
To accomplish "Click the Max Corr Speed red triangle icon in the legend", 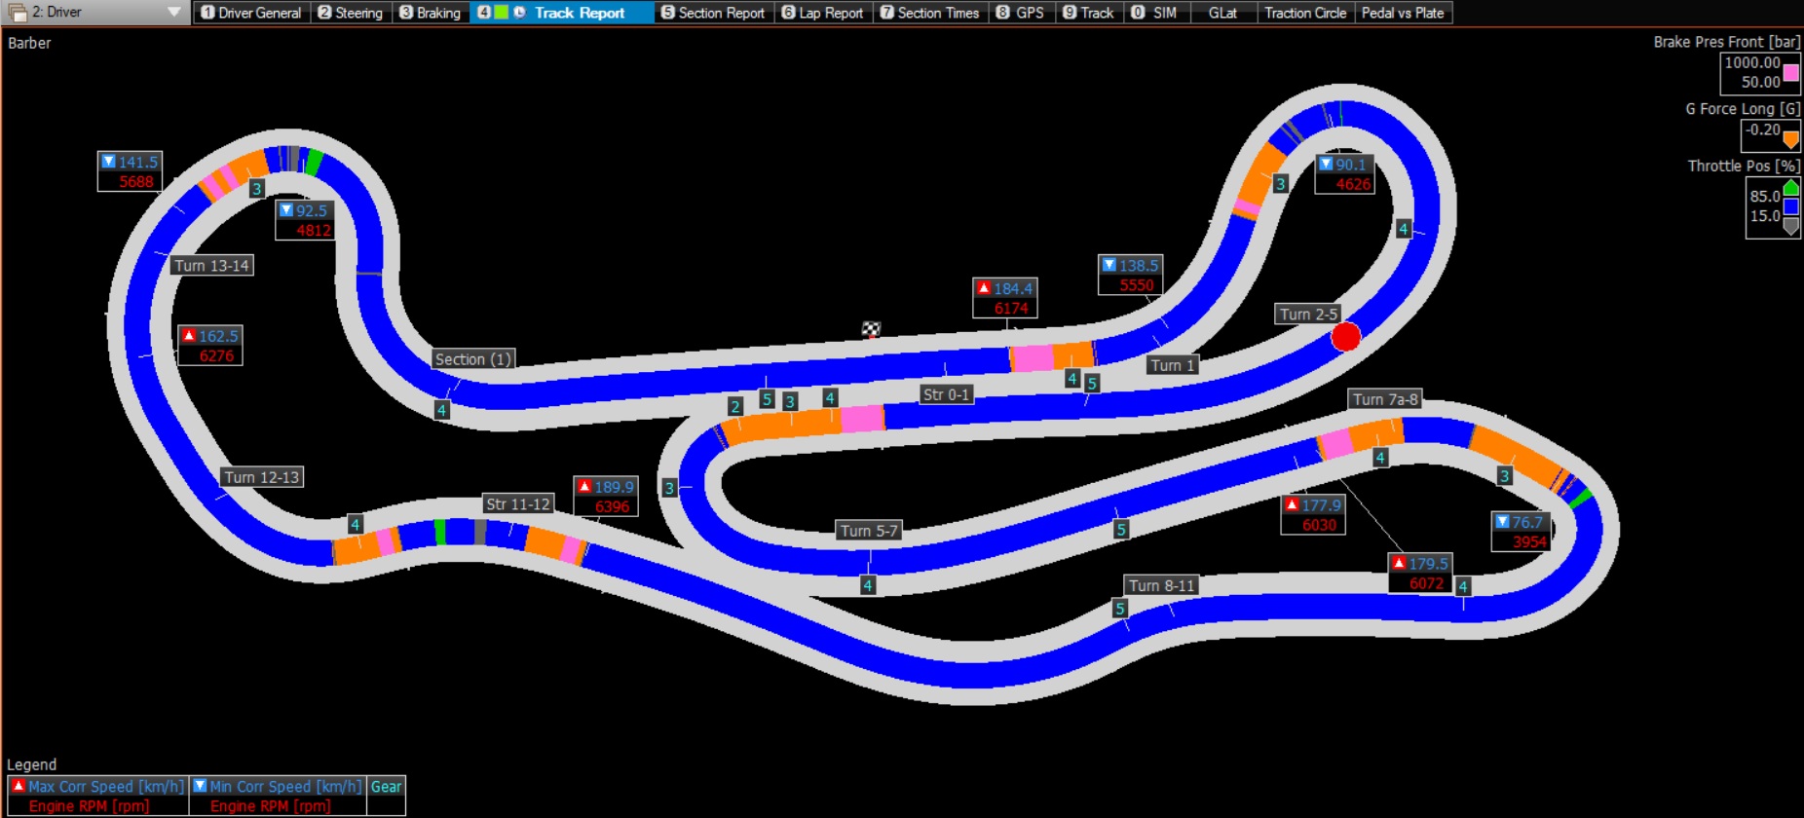I will [x=18, y=786].
